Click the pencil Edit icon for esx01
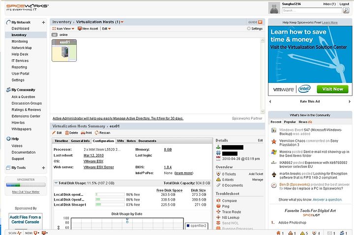 [54, 132]
